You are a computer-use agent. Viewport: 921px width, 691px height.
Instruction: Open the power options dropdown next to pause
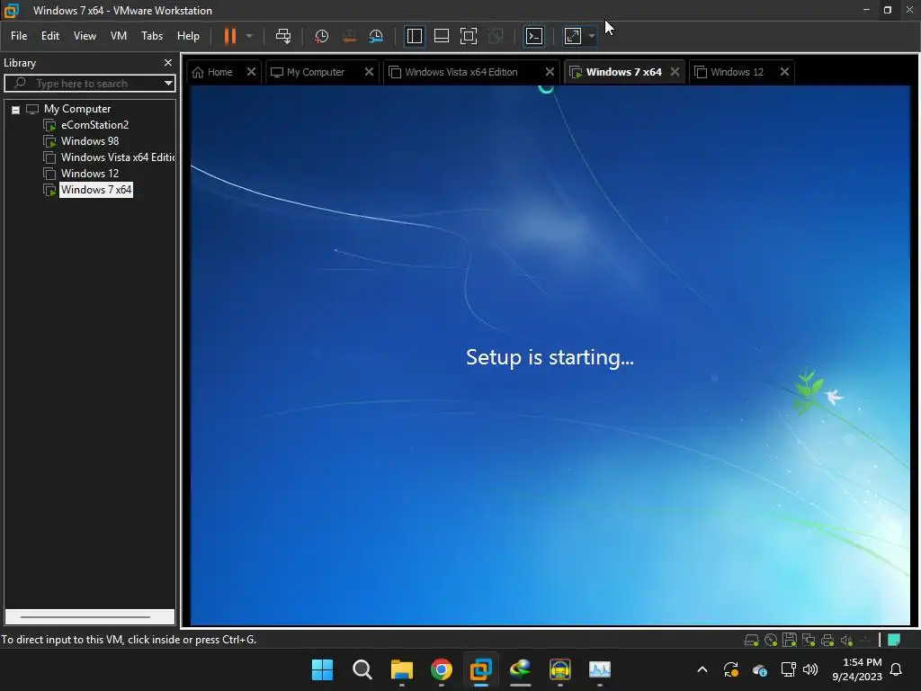[x=249, y=36]
